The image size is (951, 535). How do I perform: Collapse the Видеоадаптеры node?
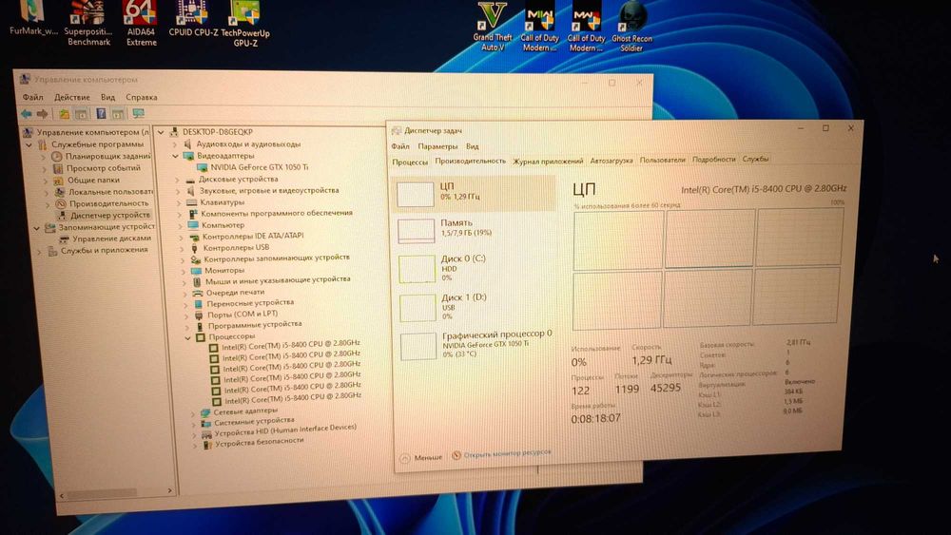(x=175, y=156)
